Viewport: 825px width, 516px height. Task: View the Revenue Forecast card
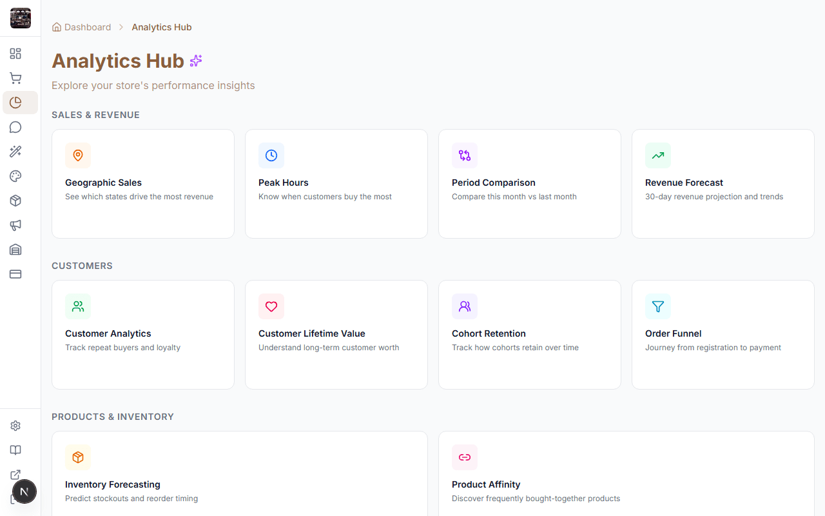[x=723, y=184]
